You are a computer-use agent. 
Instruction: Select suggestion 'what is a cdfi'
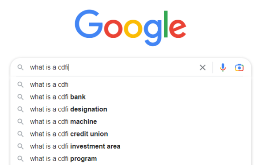131,84
